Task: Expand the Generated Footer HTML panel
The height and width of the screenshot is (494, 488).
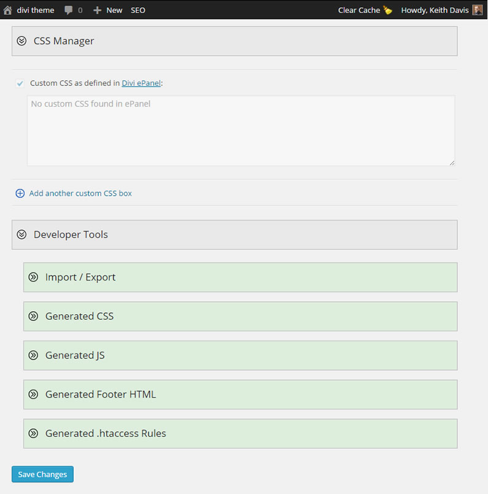Action: tap(241, 395)
